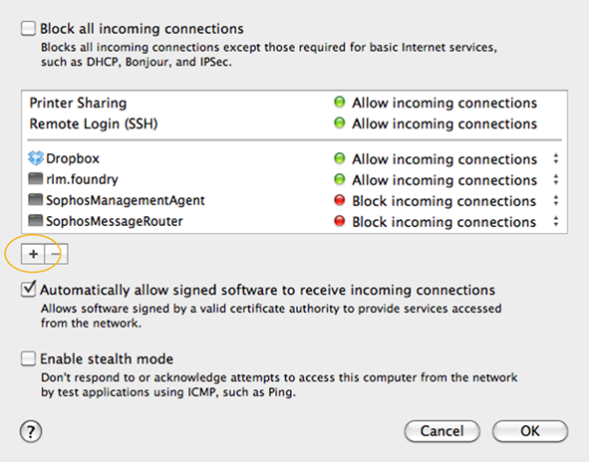Select the rlm.foundry executable icon
The image size is (589, 462).
(x=35, y=178)
